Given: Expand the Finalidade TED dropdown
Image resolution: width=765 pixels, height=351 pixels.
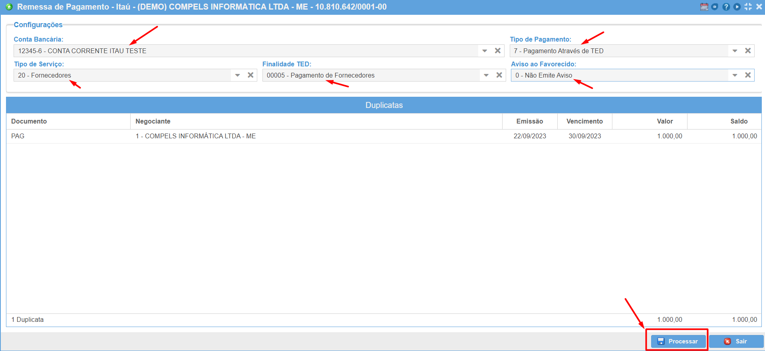Looking at the screenshot, I should (486, 75).
